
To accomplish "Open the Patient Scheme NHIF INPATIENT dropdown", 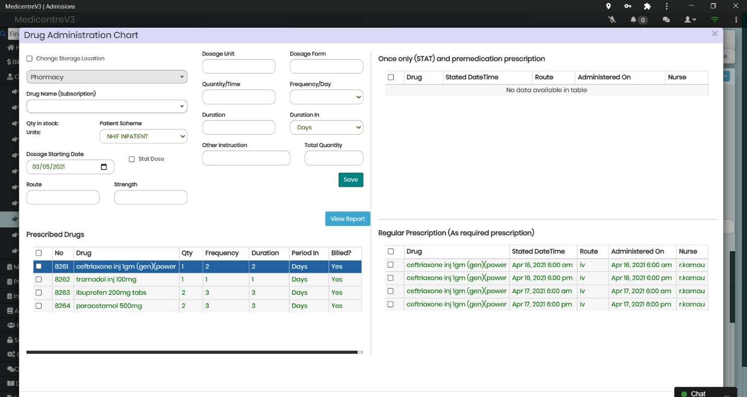I will [x=143, y=136].
